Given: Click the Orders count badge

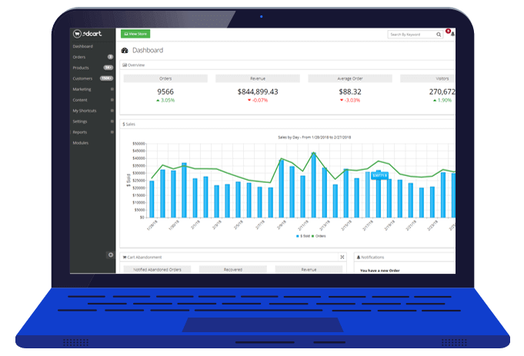Looking at the screenshot, I should coord(110,57).
